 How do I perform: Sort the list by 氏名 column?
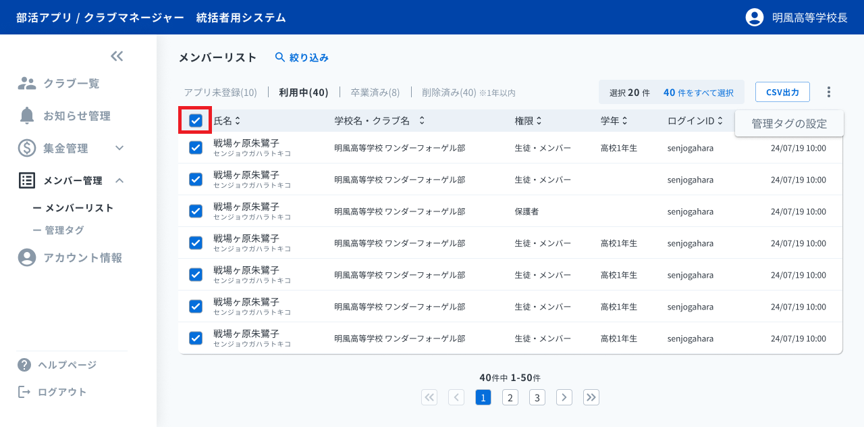(237, 121)
